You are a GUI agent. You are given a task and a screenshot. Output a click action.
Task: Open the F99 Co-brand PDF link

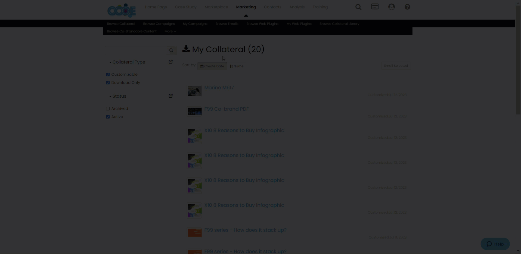[227, 109]
